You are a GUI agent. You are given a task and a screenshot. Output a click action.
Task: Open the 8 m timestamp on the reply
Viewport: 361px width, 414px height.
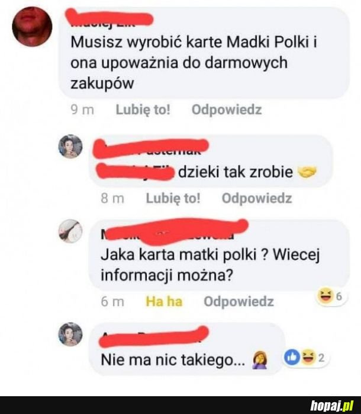(112, 199)
